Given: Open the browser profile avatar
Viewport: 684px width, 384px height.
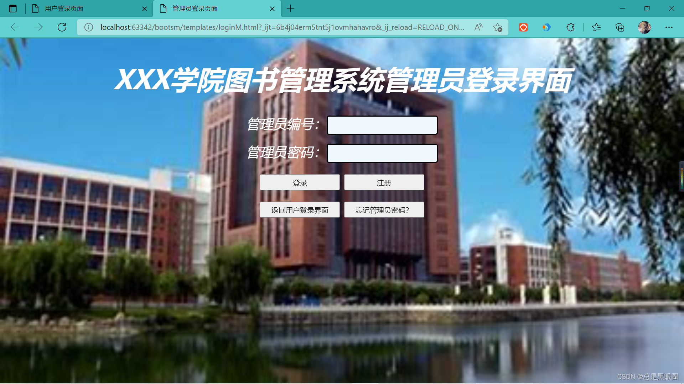Looking at the screenshot, I should coord(644,27).
